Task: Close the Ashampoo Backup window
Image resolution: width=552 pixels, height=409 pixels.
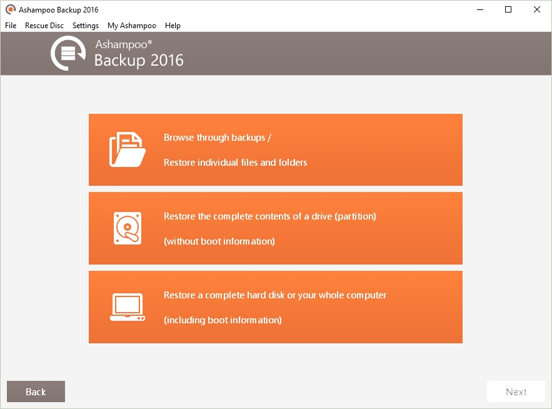Action: [537, 9]
